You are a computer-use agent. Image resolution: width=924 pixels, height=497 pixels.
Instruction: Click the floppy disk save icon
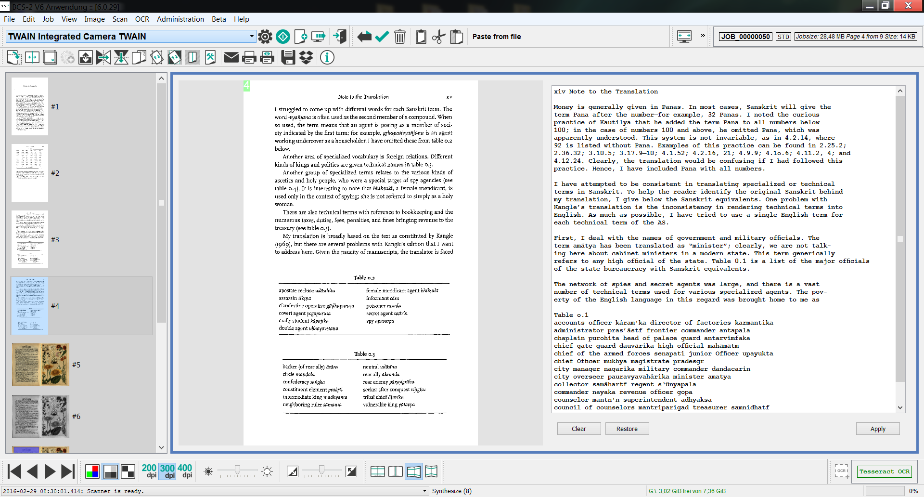tap(288, 58)
